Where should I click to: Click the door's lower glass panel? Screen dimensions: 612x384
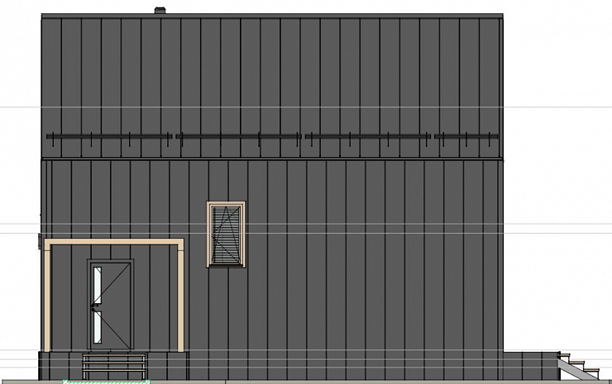click(98, 327)
